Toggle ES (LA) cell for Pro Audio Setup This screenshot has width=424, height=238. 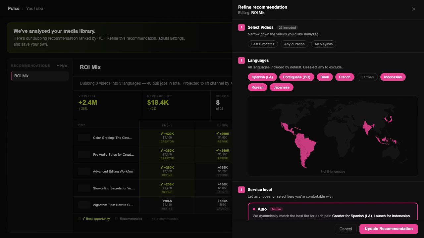167,154
